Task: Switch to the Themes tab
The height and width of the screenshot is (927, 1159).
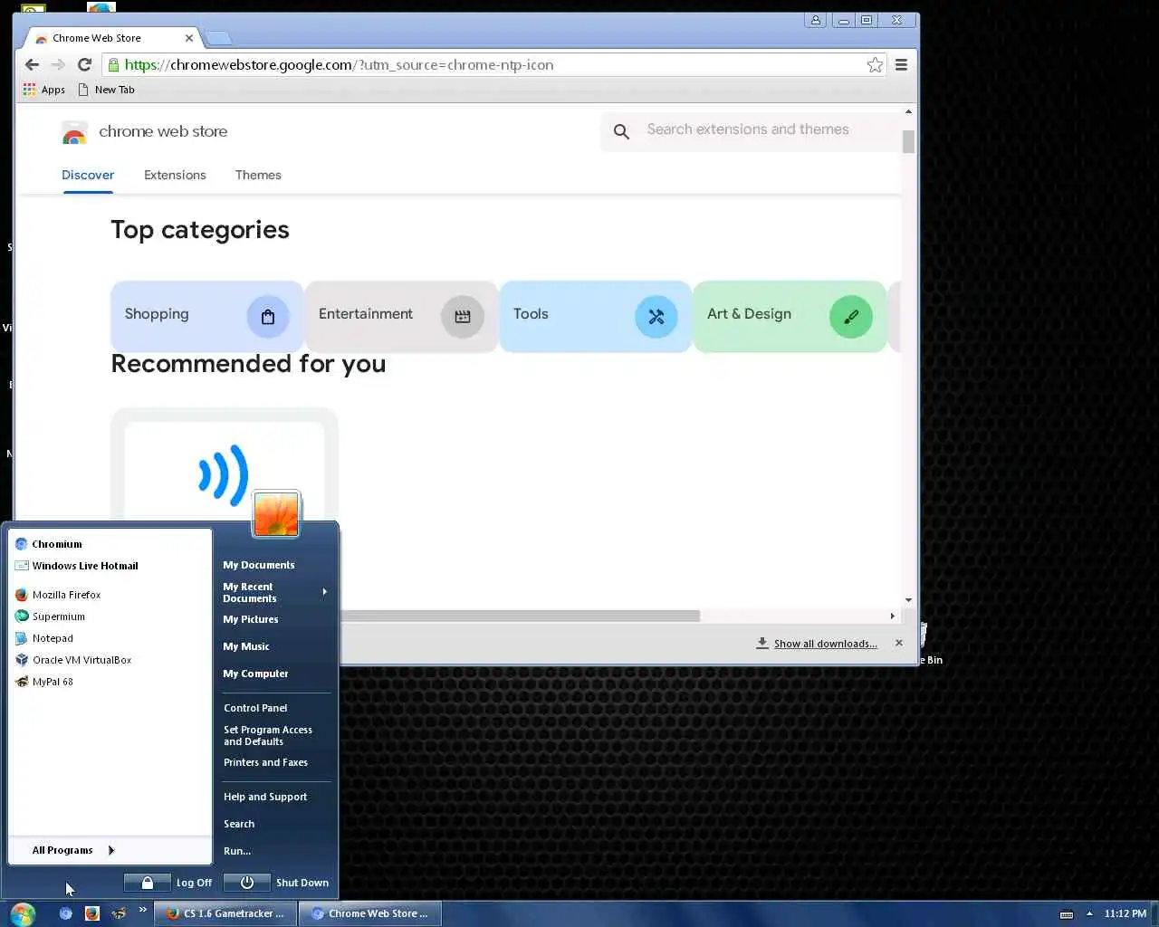Action: coord(258,175)
